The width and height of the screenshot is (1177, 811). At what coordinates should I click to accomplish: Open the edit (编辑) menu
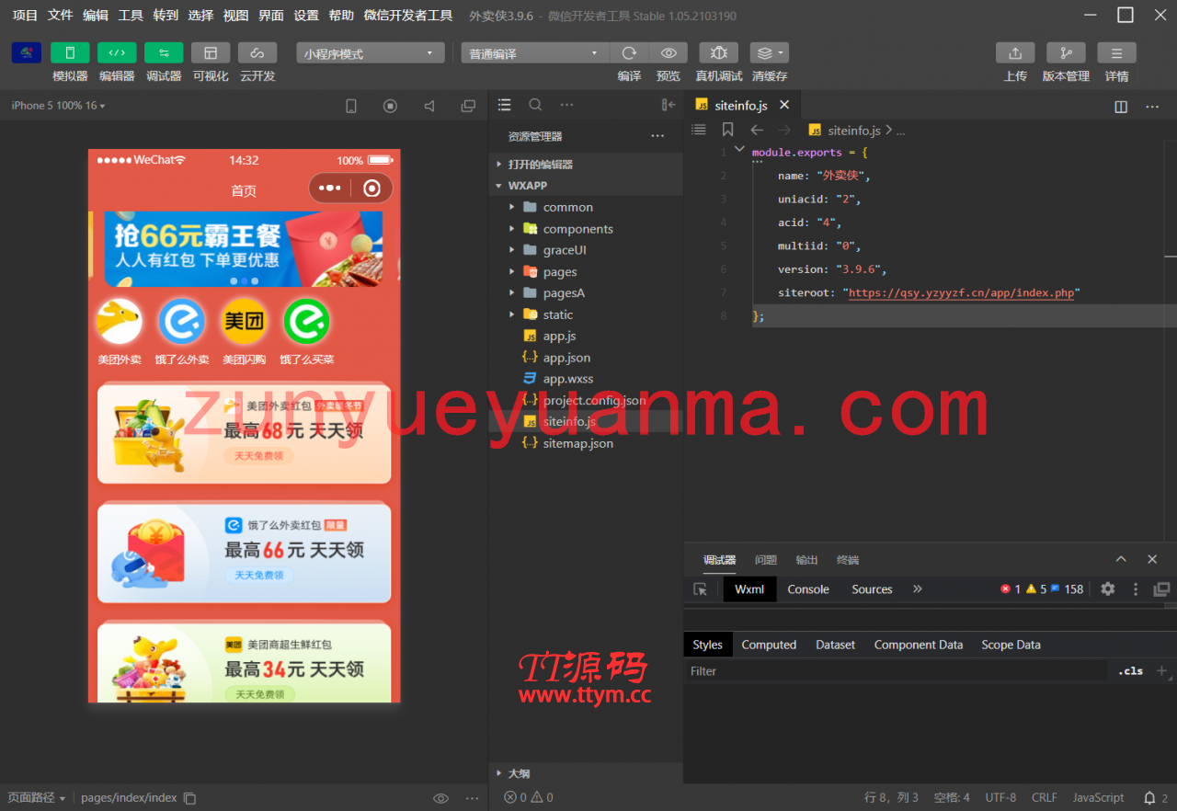coord(95,16)
